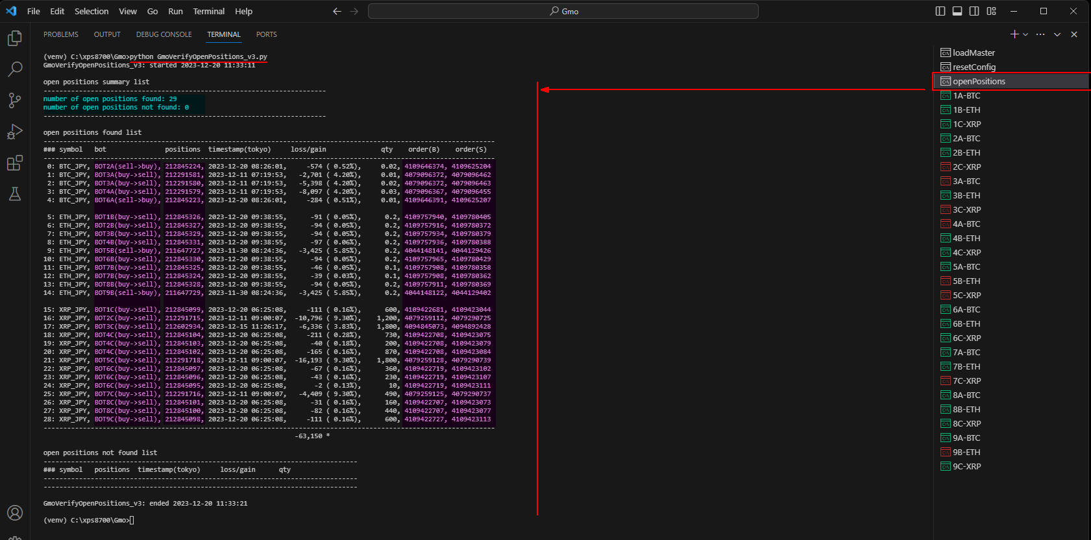Select the 3C-XRP terminal
This screenshot has height=540, width=1091.
[1012, 209]
